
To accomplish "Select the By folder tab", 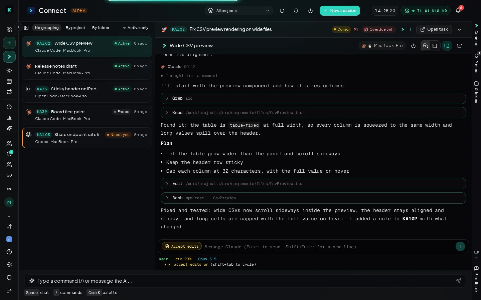I will pos(101,28).
